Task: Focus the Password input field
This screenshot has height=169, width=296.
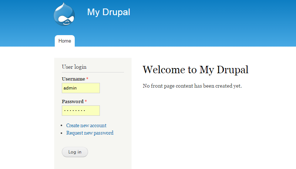Action: (81, 111)
